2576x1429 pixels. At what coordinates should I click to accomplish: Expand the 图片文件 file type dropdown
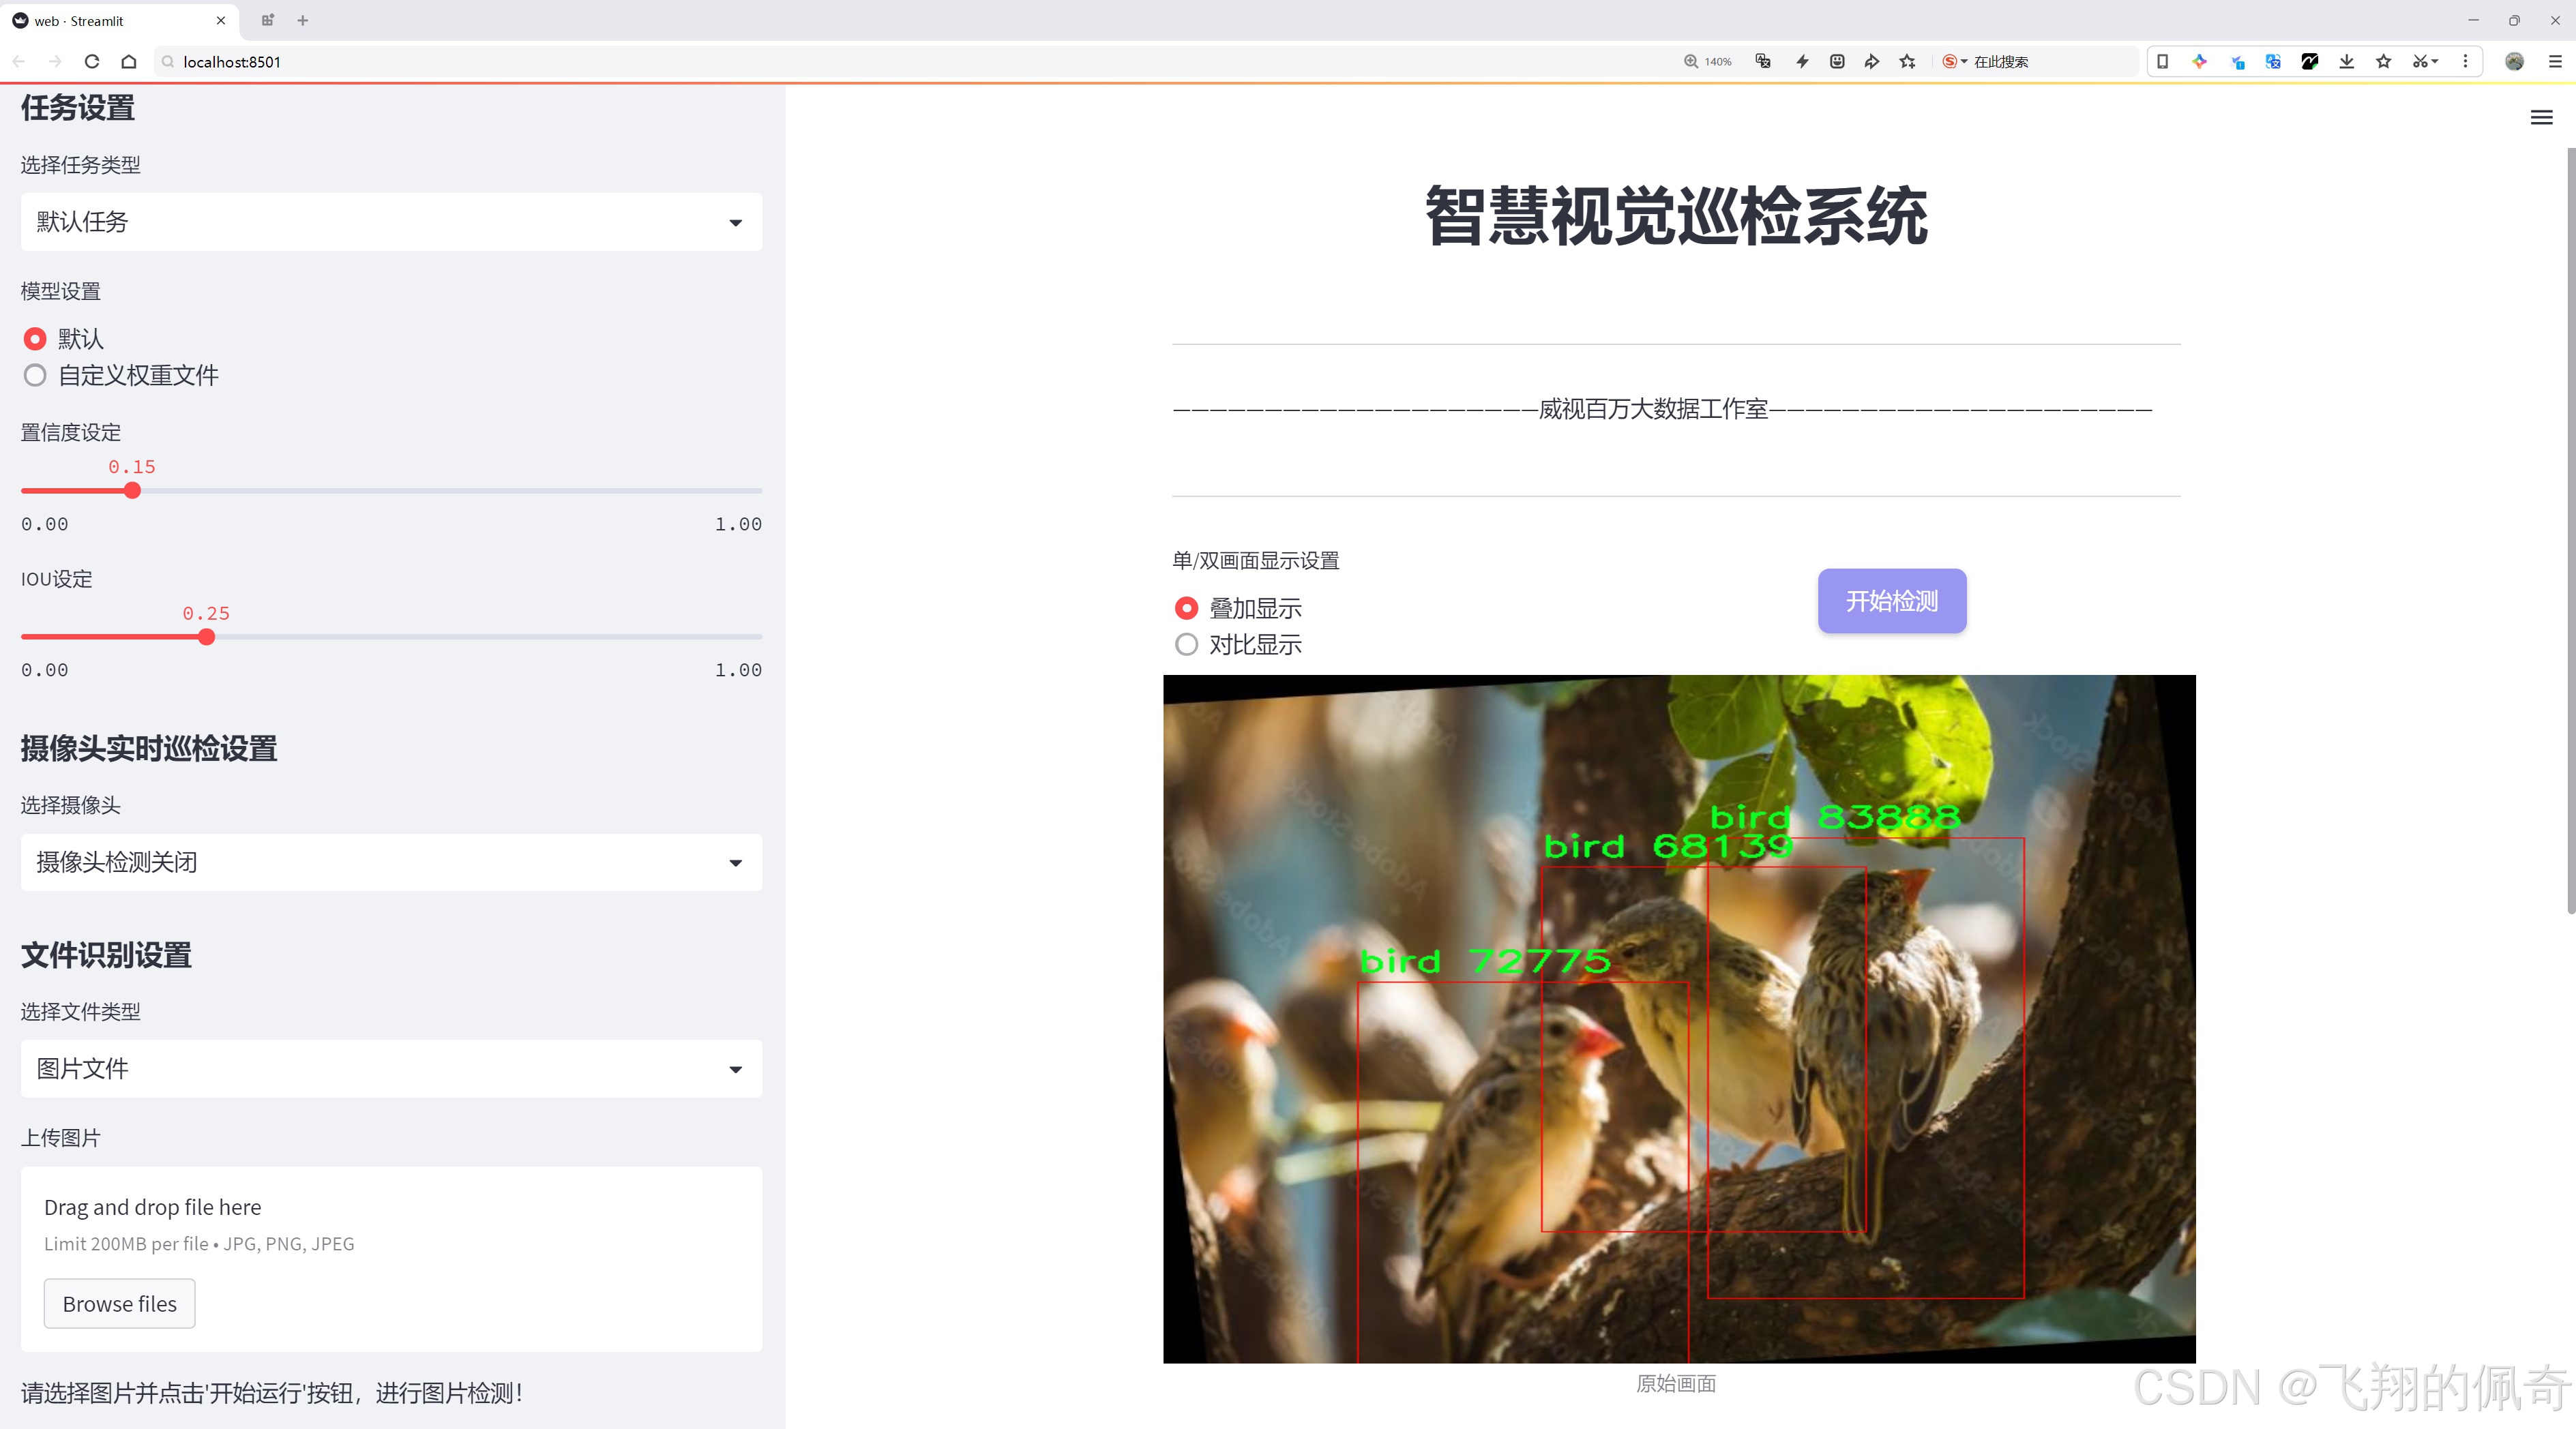pos(391,1068)
